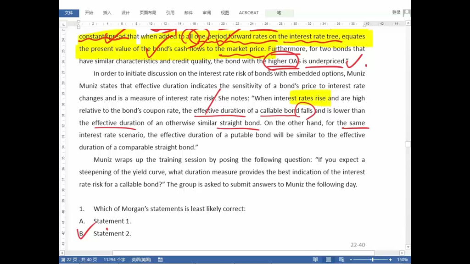Viewport: 470px width, 264px height.
Task: Click the page count '第 22 页, 共 40 页'
Action: tap(79, 260)
